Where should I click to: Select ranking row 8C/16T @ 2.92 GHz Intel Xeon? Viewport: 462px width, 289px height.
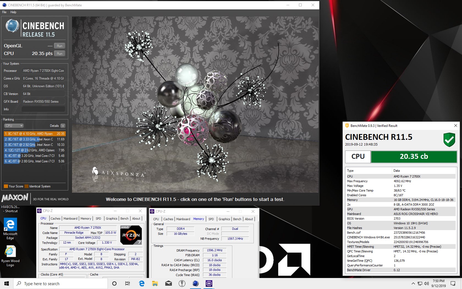[x=35, y=145]
